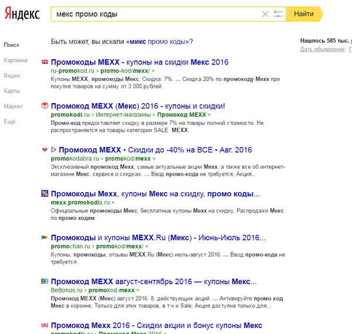Expand the arrow menu beside promokodabra.ru URL
Image resolution: width=352 pixels, height=334 pixels.
pyautogui.click(x=154, y=159)
